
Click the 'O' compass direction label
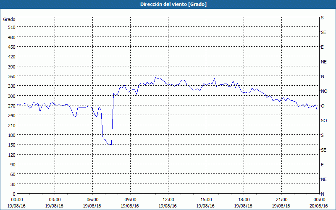coord(322,106)
